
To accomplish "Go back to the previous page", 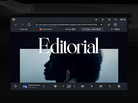I will (16, 25).
